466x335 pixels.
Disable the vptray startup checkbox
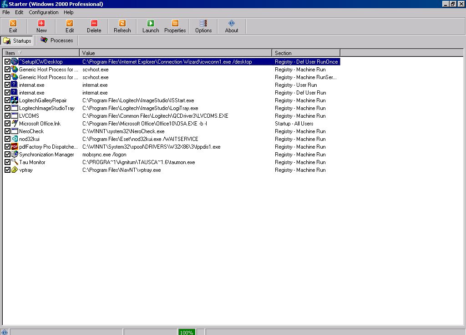click(x=7, y=170)
